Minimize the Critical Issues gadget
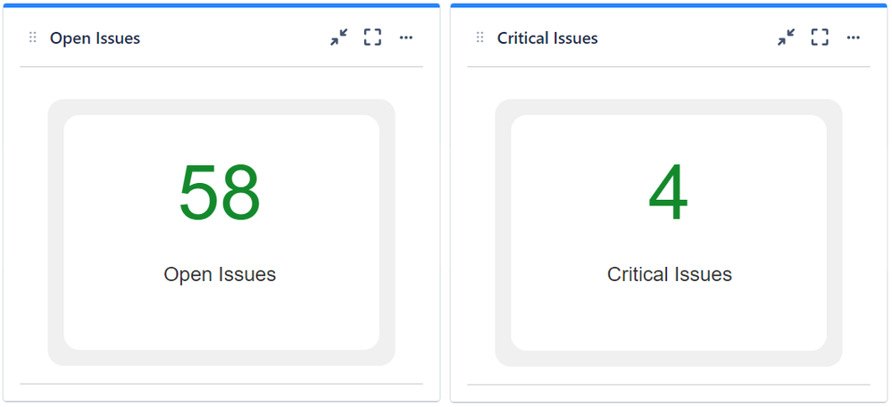This screenshot has height=407, width=892. pyautogui.click(x=786, y=38)
